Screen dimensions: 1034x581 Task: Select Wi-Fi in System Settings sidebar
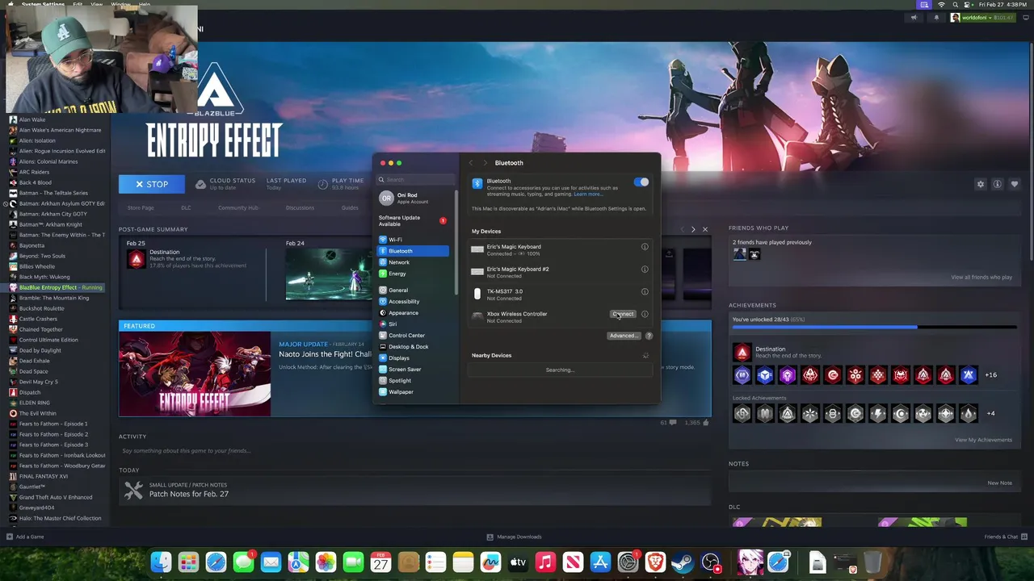pos(414,240)
